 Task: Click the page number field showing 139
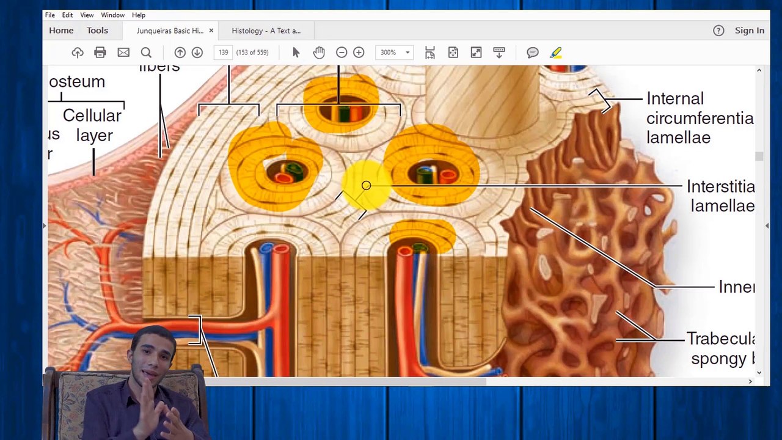tap(224, 53)
